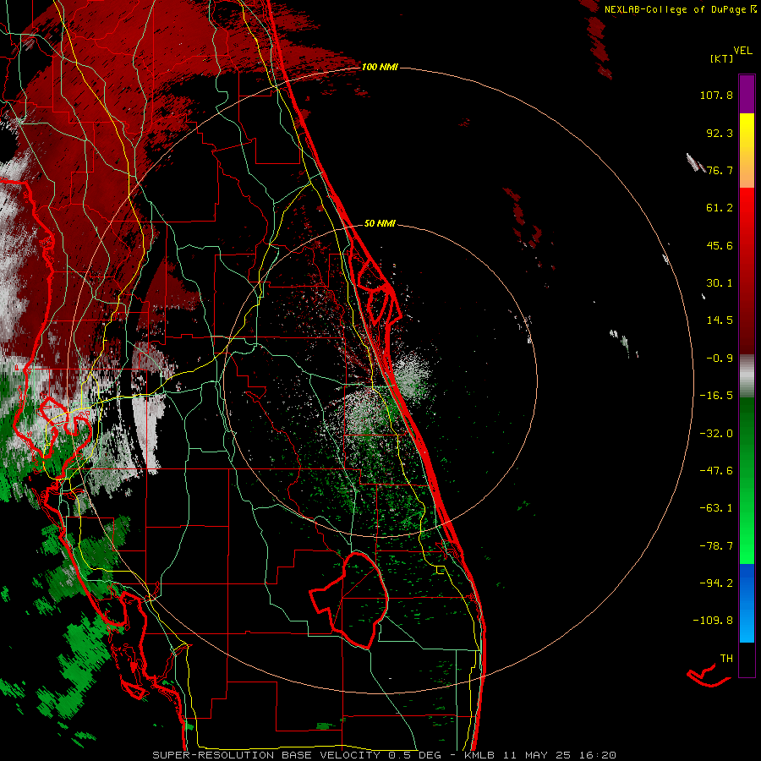Screen dimensions: 761x761
Task: Click the purple segment of the color bar
Action: click(x=747, y=94)
